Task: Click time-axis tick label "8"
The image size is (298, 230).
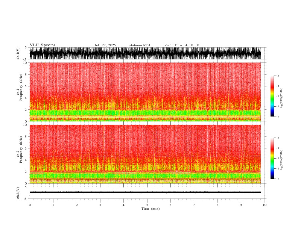Action: pos(217,205)
